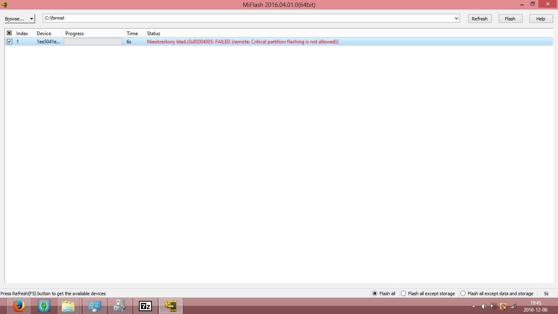Open 7-Zip from the taskbar
This screenshot has height=314, width=558.
(145, 306)
